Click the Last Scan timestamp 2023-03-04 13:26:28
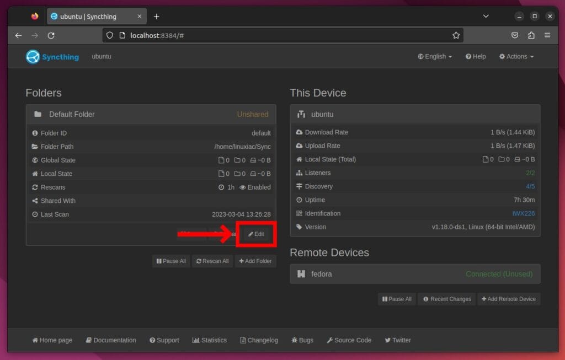The width and height of the screenshot is (565, 360). pyautogui.click(x=242, y=214)
